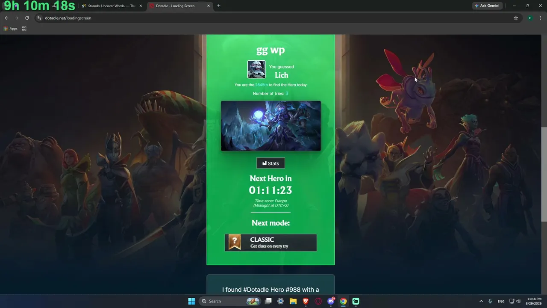This screenshot has height=308, width=547.
Task: Open the mint green app in the taskbar
Action: point(356,301)
